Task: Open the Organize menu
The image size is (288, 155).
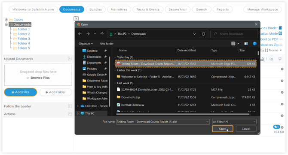Action: point(86,44)
